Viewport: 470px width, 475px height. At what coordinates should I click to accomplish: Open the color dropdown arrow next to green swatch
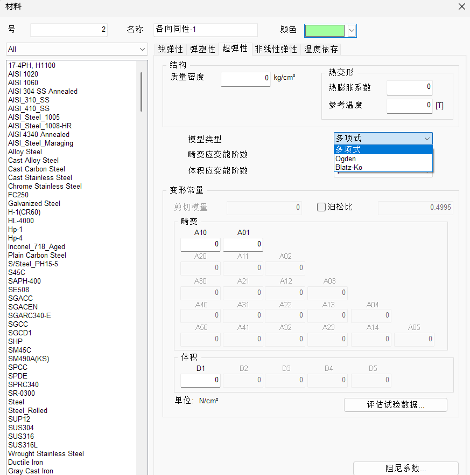352,31
